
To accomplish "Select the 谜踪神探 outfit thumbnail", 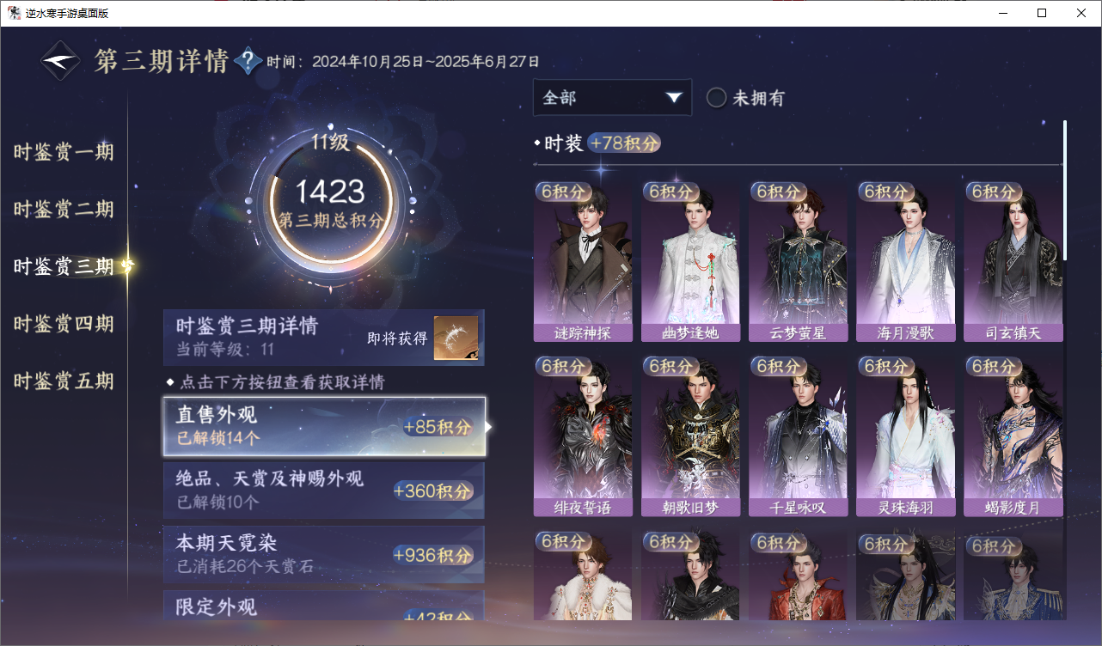I will (583, 261).
